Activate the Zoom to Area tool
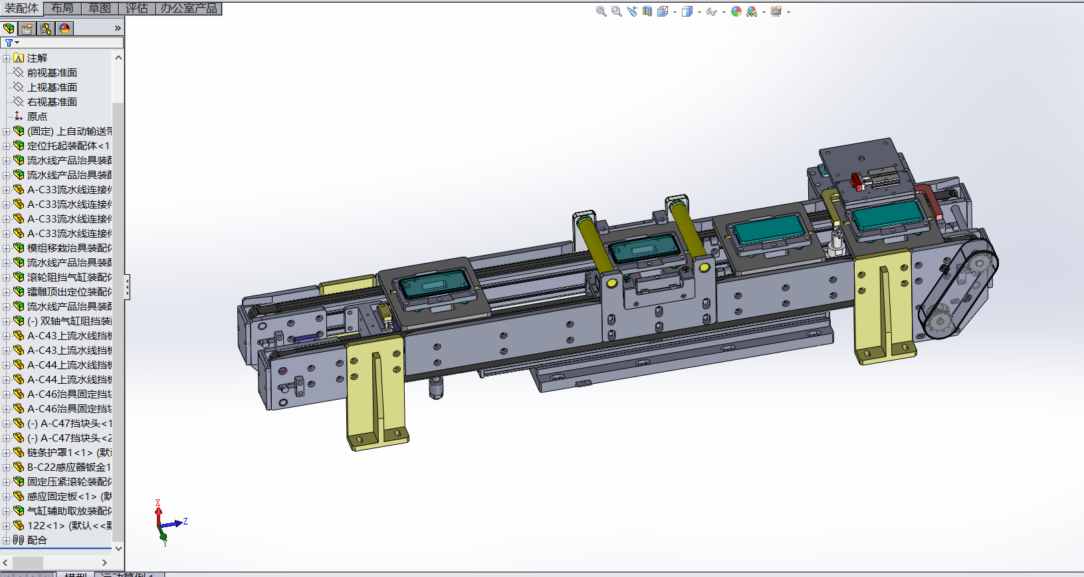The height and width of the screenshot is (577, 1084). 616,11
